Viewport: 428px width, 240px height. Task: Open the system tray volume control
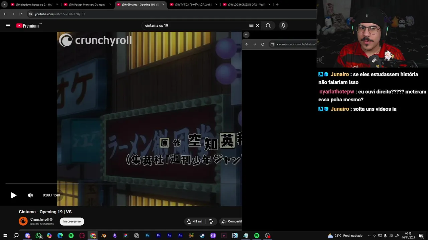tap(391, 236)
